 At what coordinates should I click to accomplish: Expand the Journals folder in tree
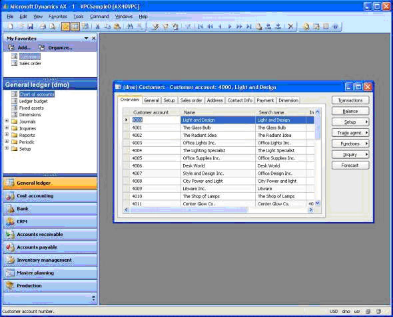pos(7,121)
